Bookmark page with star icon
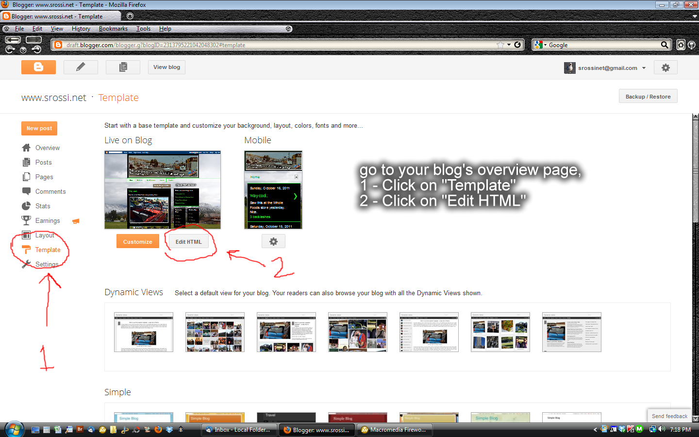Screen dimensions: 699x437 pyautogui.click(x=500, y=45)
